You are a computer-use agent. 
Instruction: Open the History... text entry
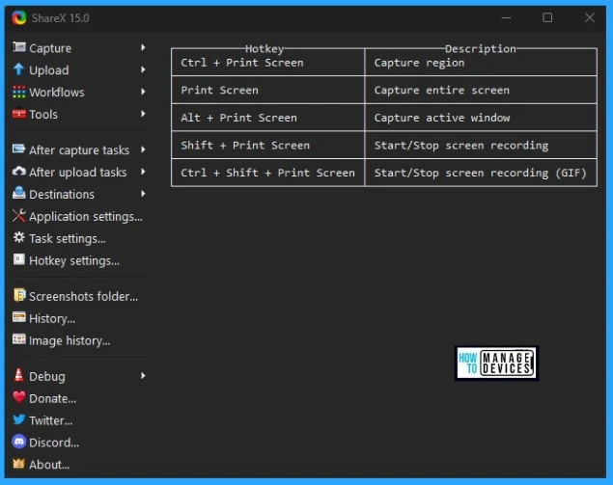tap(52, 319)
